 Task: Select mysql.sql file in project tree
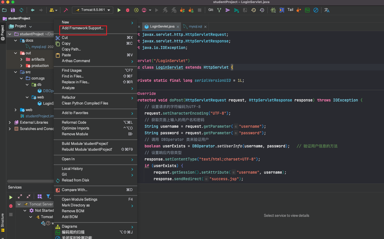click(x=39, y=47)
